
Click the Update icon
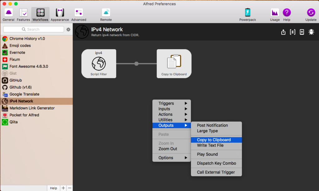click(311, 12)
